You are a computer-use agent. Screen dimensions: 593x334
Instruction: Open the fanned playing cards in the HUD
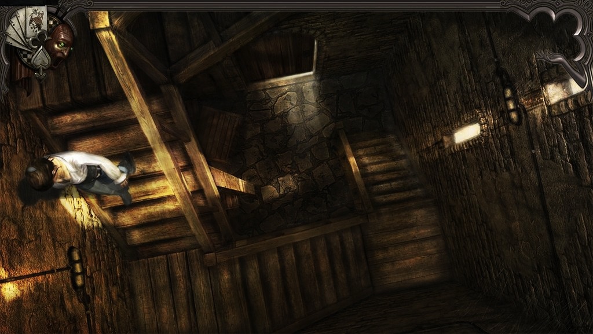pos(25,28)
